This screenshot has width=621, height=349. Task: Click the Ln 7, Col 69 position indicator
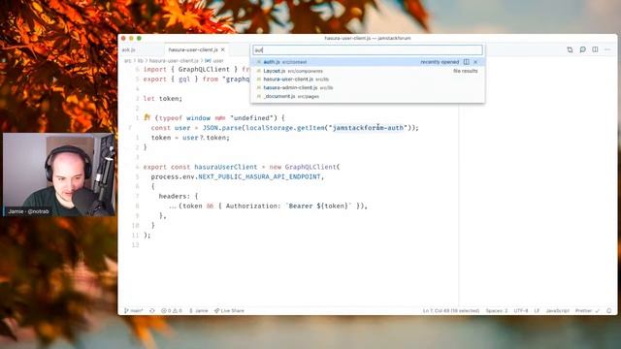(x=451, y=311)
